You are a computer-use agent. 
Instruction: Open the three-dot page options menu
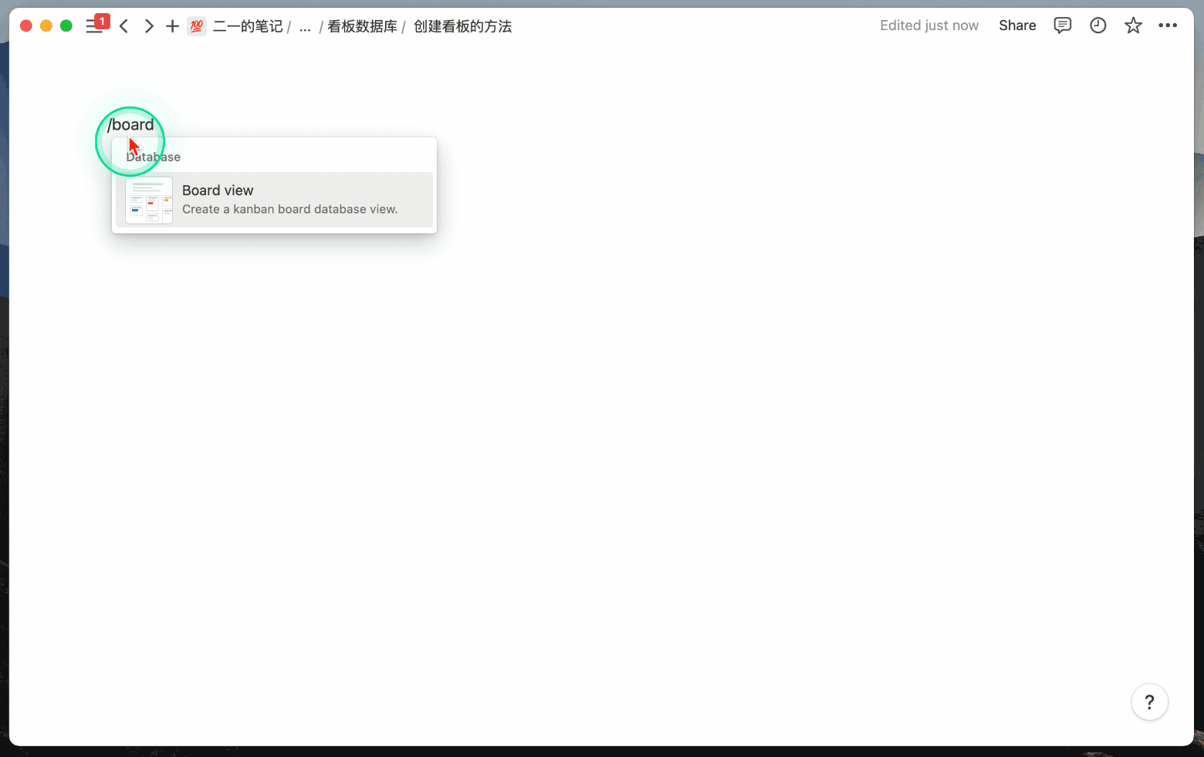coord(1168,25)
